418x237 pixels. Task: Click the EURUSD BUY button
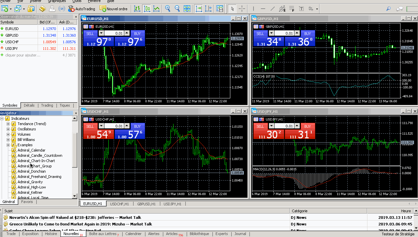pyautogui.click(x=137, y=33)
